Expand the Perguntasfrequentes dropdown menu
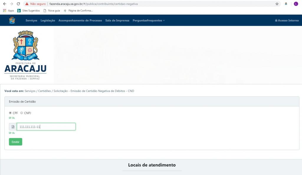Viewport: 302px width, 175px height. [x=148, y=21]
